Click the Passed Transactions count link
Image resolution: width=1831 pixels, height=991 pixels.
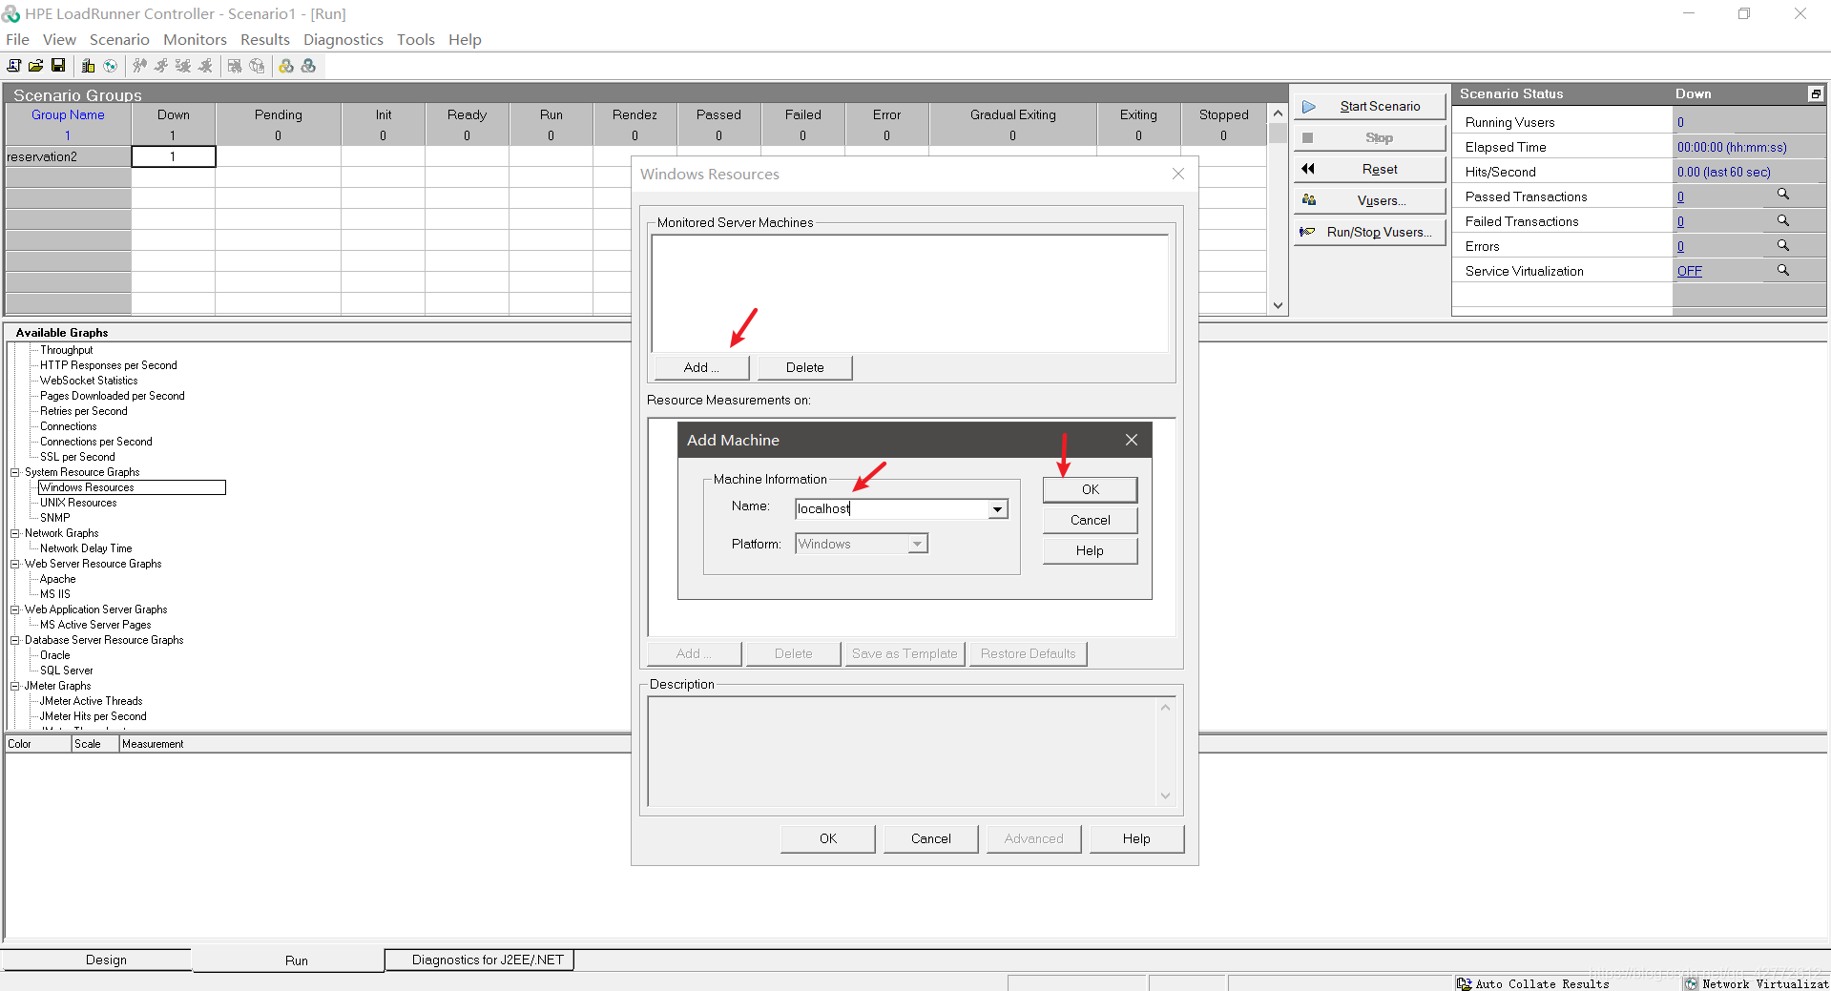coord(1680,196)
